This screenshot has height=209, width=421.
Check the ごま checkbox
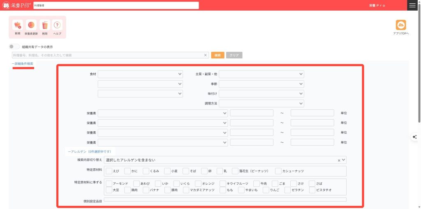pos(275,183)
